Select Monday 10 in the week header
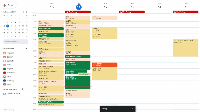Viewport: 200px width, 112px height. tap(52, 7)
